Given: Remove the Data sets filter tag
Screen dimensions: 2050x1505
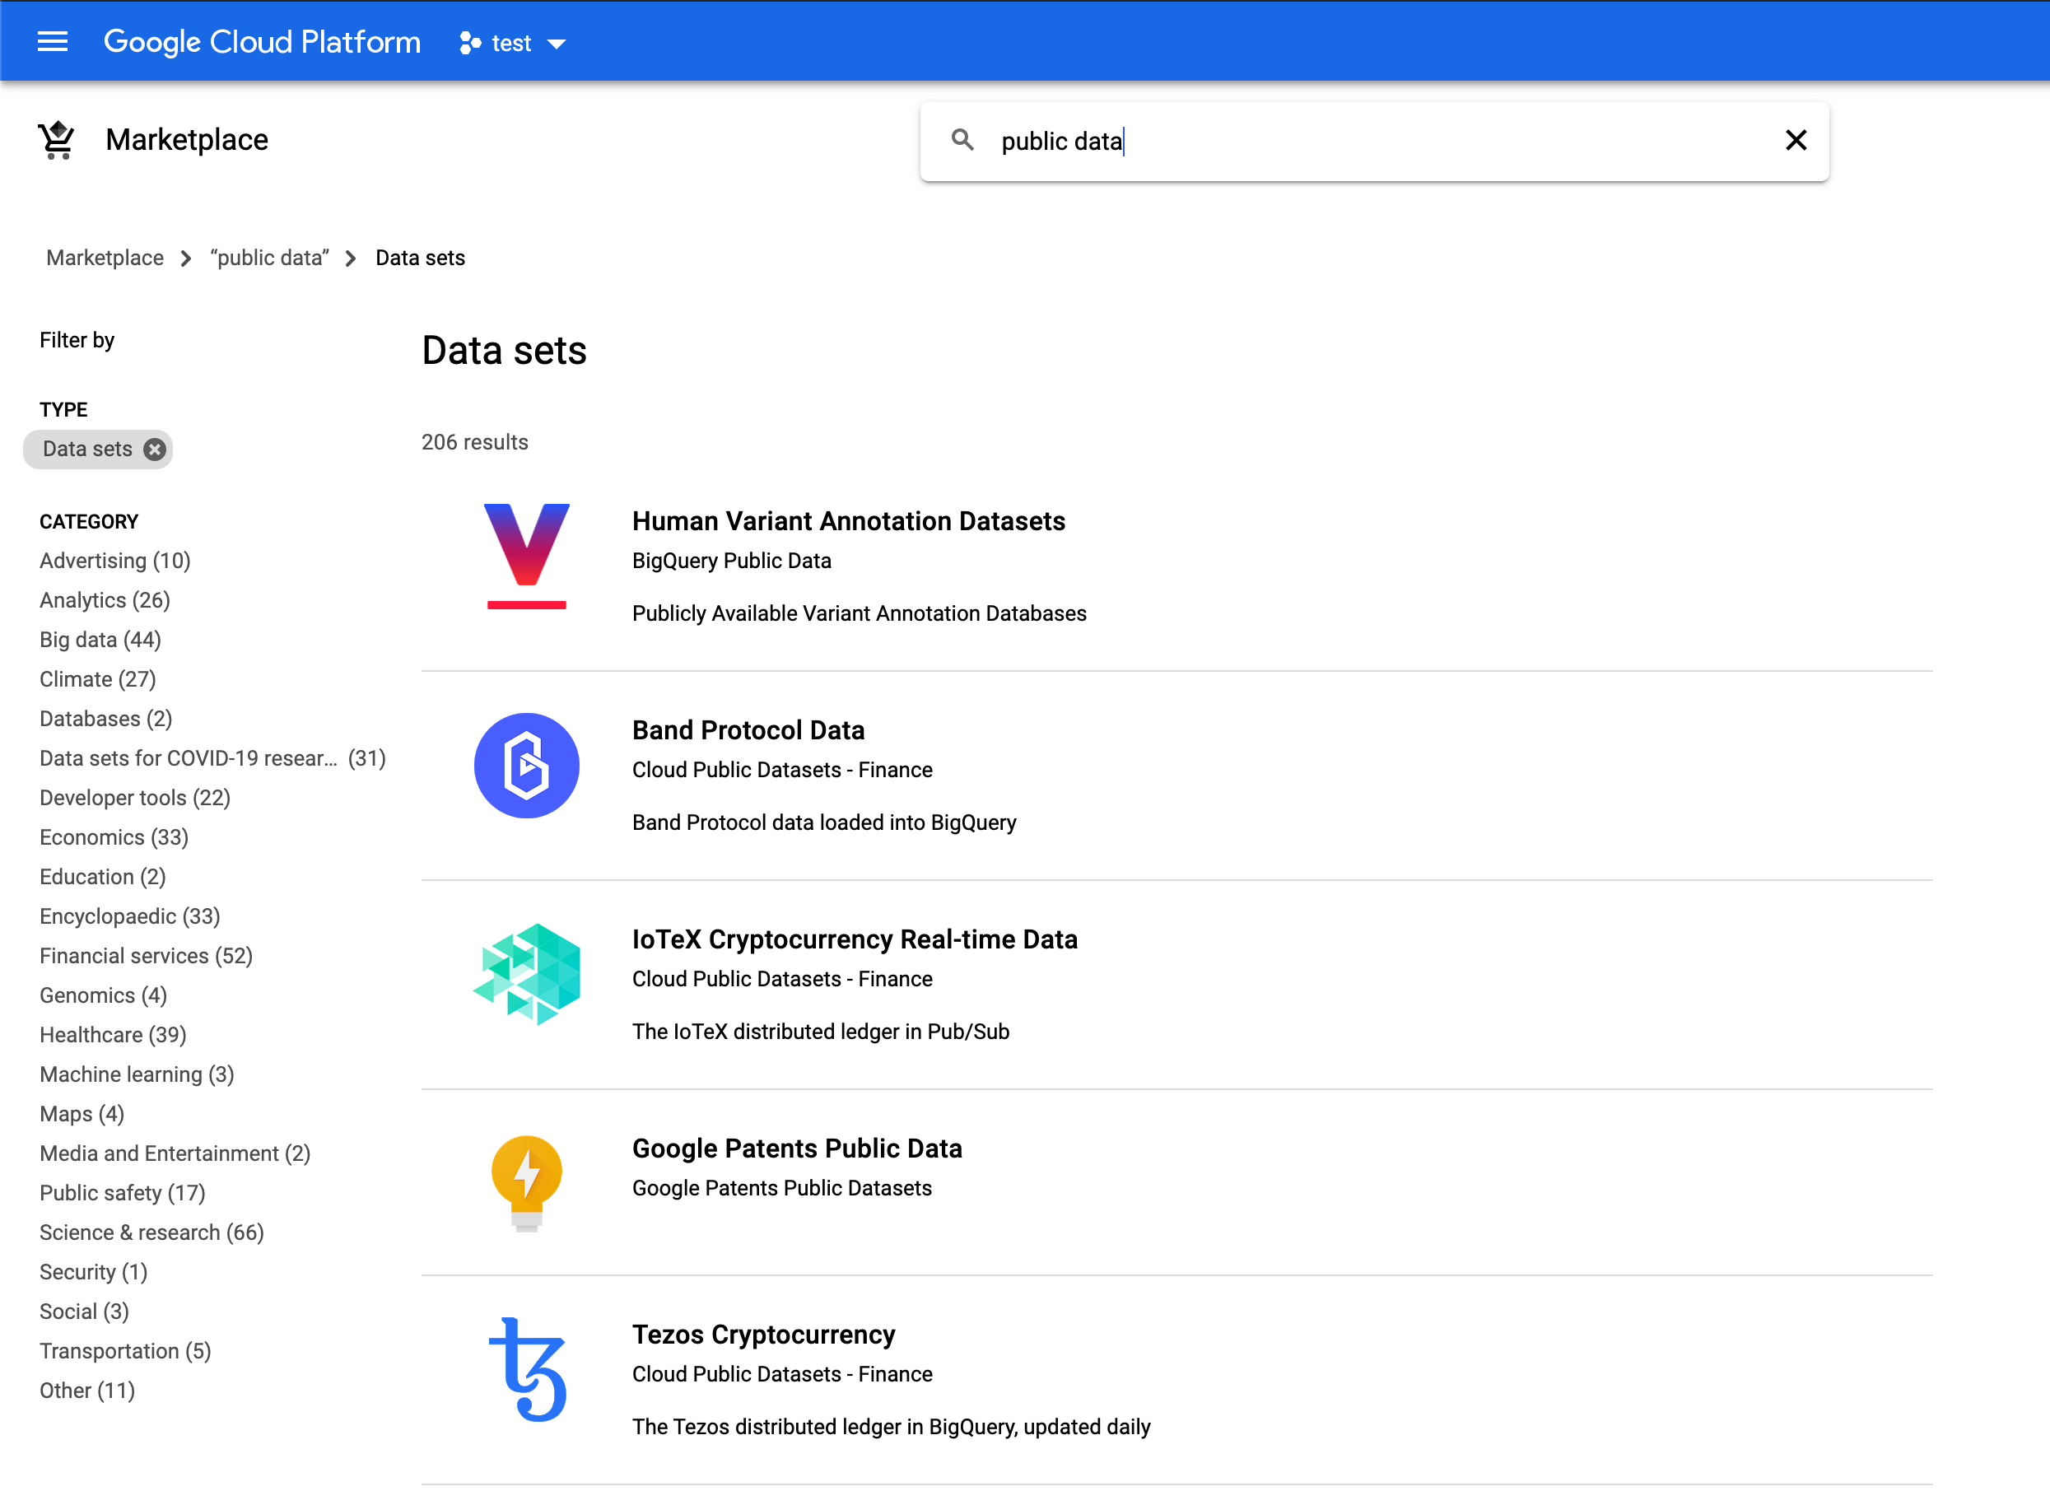Looking at the screenshot, I should pos(155,449).
